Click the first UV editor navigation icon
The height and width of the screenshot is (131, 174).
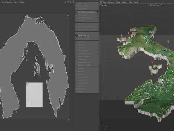[x=65, y=2]
